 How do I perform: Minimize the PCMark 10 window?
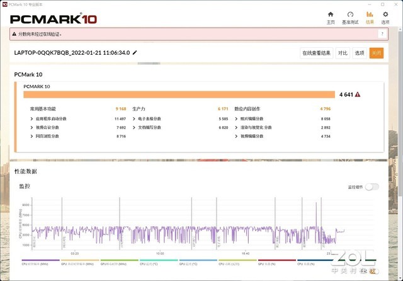[370, 4]
